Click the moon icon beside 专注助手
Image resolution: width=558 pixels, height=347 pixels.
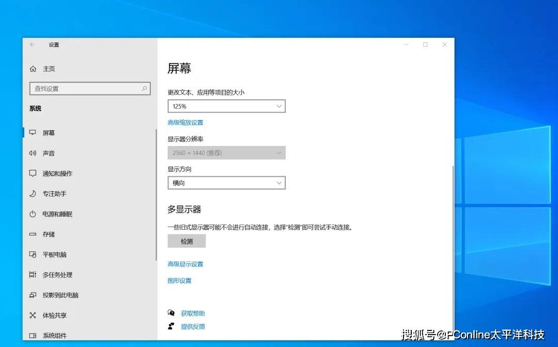tap(33, 194)
